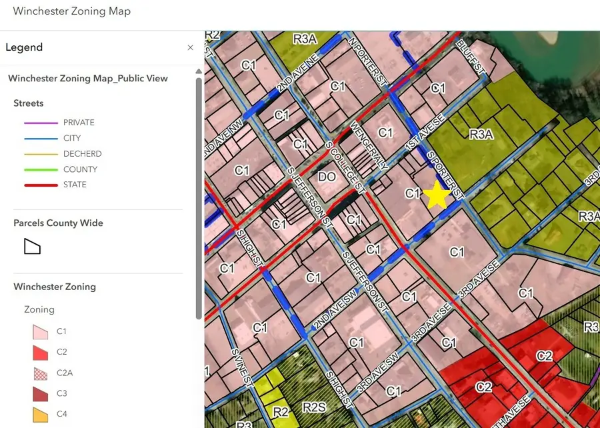Click the DECHERD yellow street line symbol
This screenshot has height=428, width=600.
coord(41,154)
